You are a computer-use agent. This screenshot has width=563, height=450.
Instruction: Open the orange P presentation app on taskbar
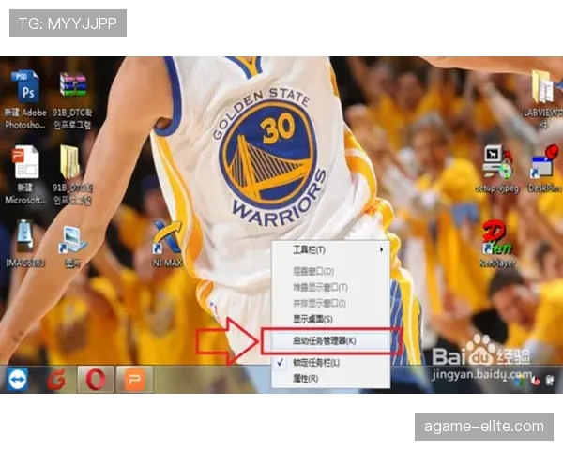pyautogui.click(x=134, y=380)
